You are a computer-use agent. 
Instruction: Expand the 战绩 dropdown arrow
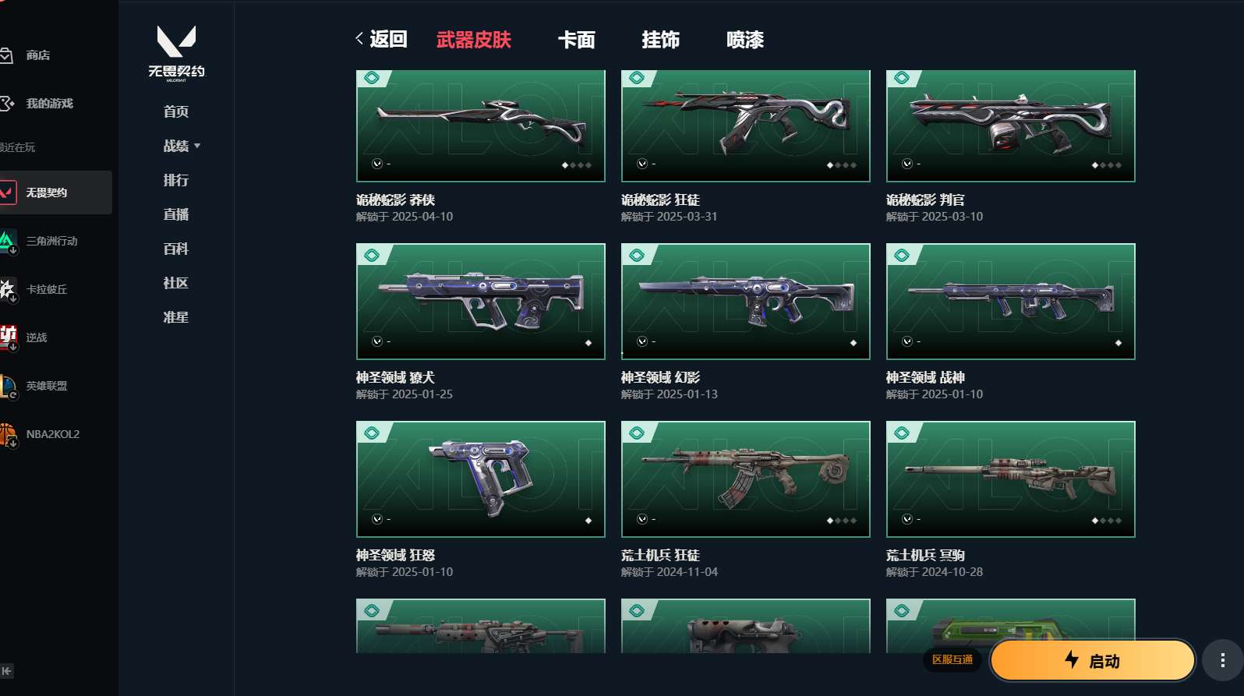(197, 146)
